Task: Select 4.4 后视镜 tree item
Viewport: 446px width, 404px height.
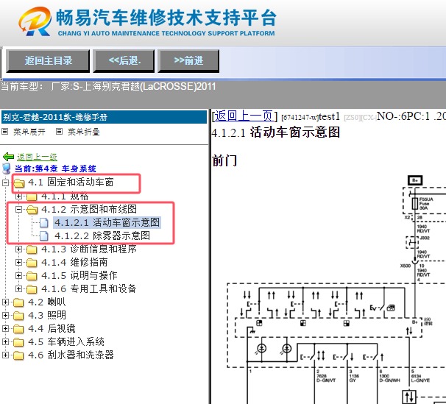Action: [x=52, y=328]
